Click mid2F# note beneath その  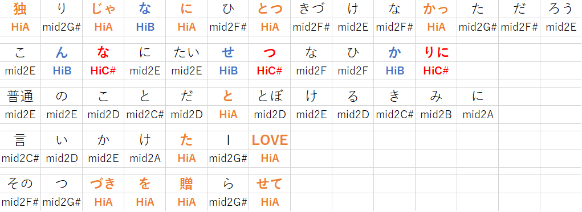coord(21,202)
